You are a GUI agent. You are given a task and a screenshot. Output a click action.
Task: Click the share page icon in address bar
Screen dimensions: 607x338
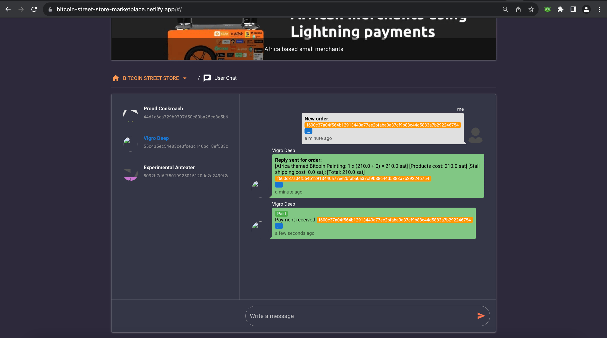518,9
